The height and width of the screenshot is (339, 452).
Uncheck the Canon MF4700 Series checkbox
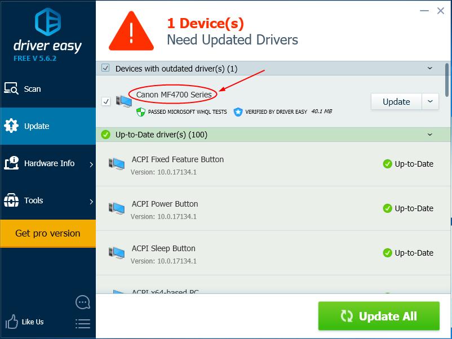point(106,101)
